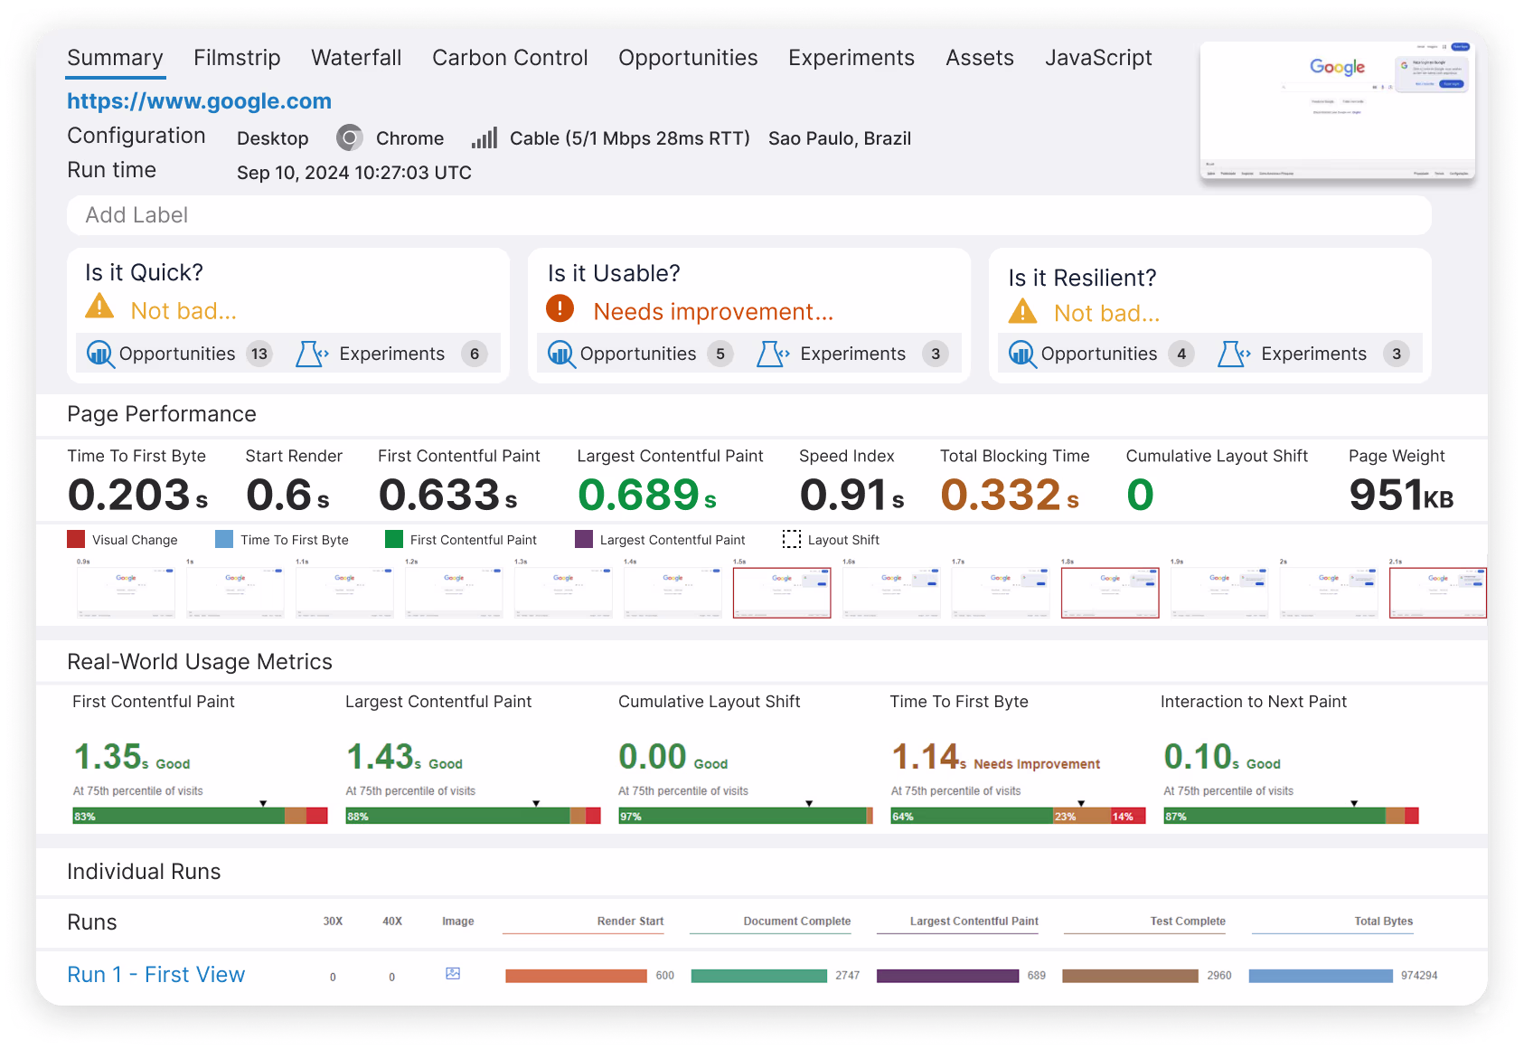Click the First Contentful Paint 83% distribution bar

point(200,816)
